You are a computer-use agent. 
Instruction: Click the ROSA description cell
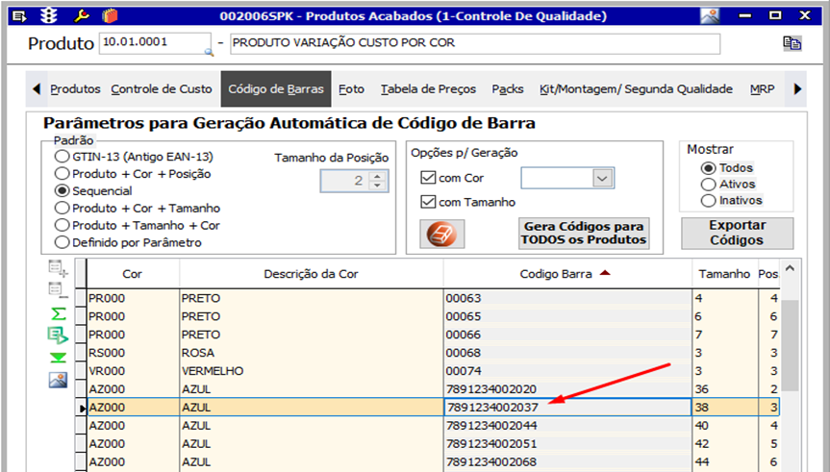click(x=312, y=353)
